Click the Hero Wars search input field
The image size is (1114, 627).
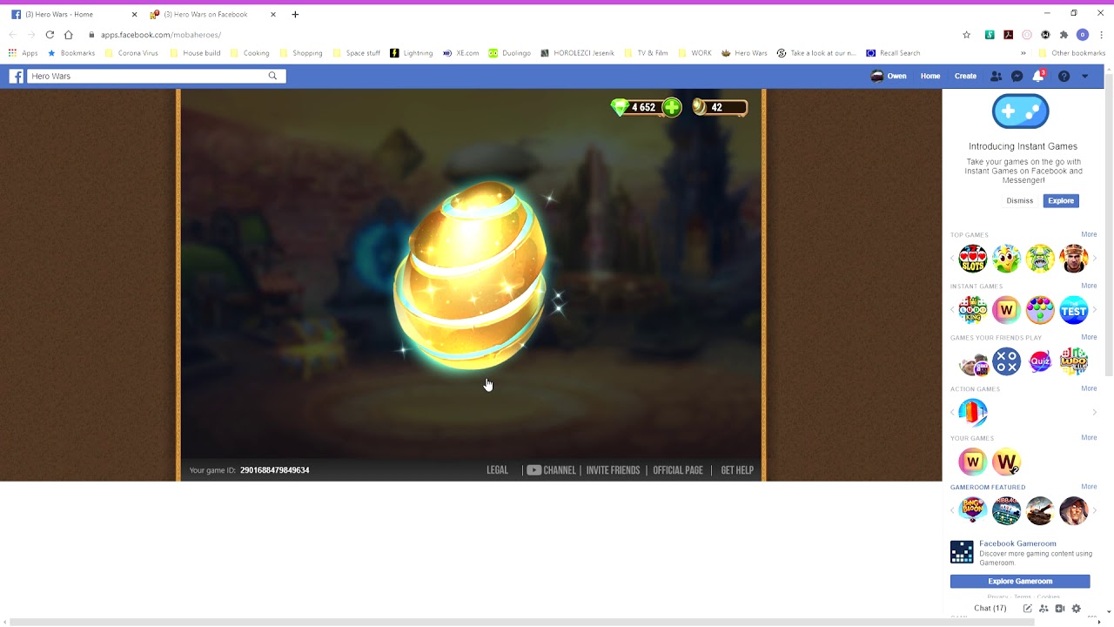click(x=146, y=76)
